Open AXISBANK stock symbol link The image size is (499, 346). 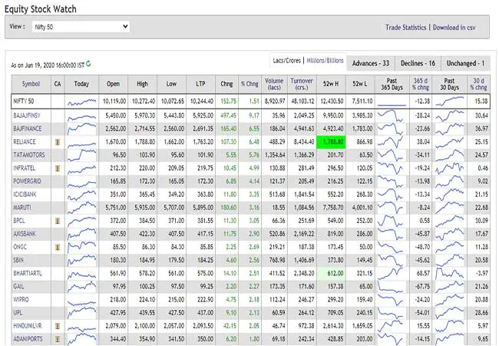coord(25,234)
